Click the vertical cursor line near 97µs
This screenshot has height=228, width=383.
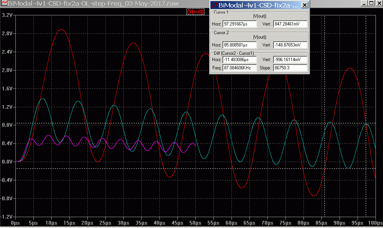[366, 116]
